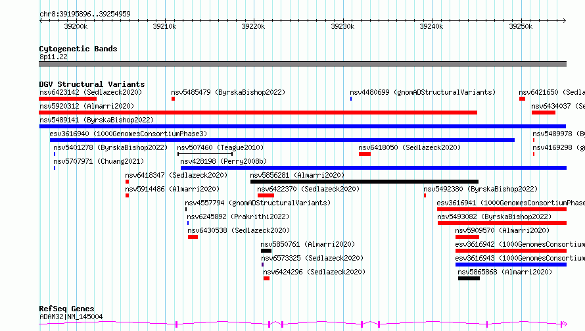
Task: Click the long red nsv5920312 variant bar
Action: pyautogui.click(x=258, y=113)
